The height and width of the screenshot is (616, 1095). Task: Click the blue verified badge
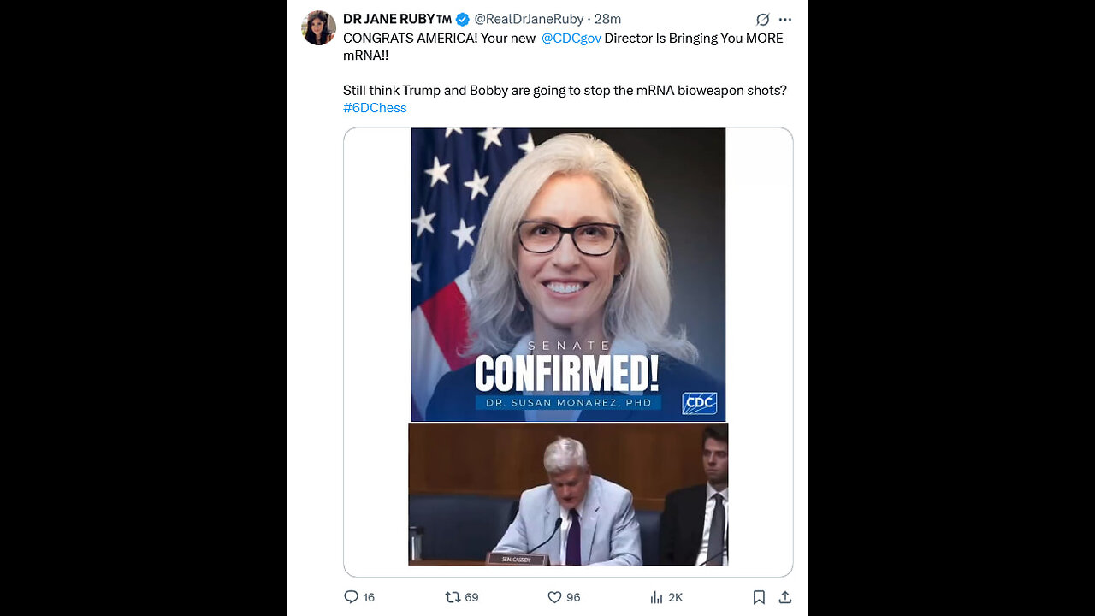tap(462, 19)
